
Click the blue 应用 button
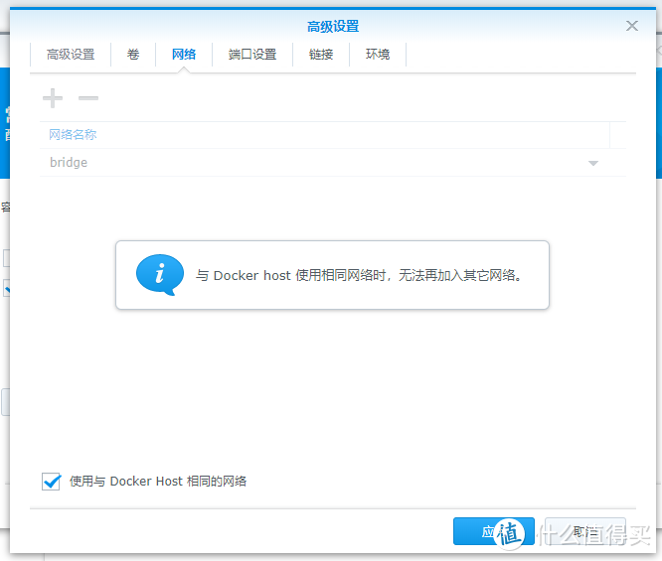(x=494, y=531)
